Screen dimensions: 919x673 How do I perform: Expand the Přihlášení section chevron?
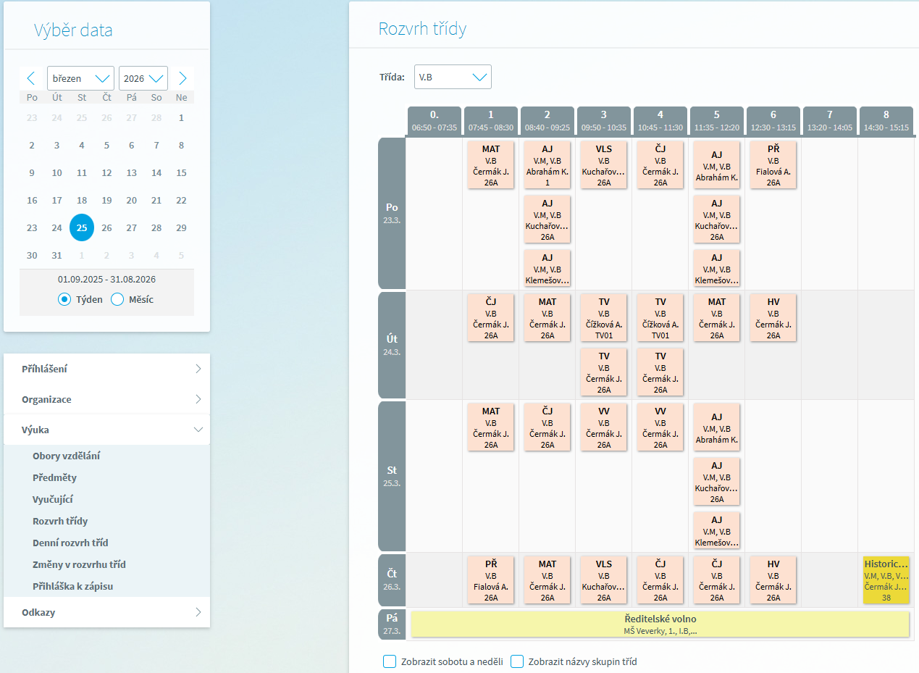pyautogui.click(x=198, y=369)
